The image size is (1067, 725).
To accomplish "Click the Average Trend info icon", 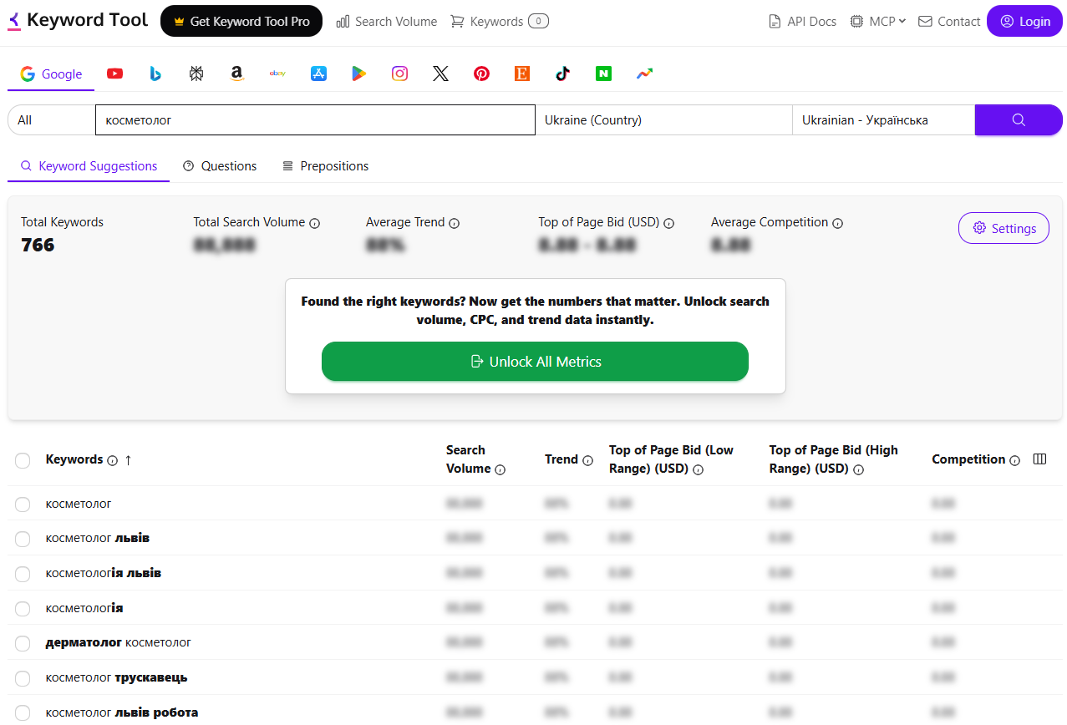I will 455,223.
